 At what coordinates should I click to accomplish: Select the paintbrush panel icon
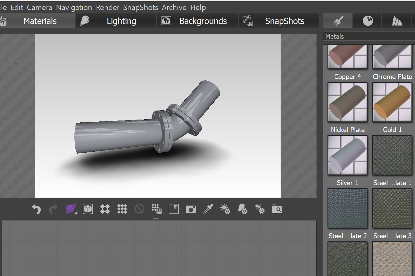338,21
